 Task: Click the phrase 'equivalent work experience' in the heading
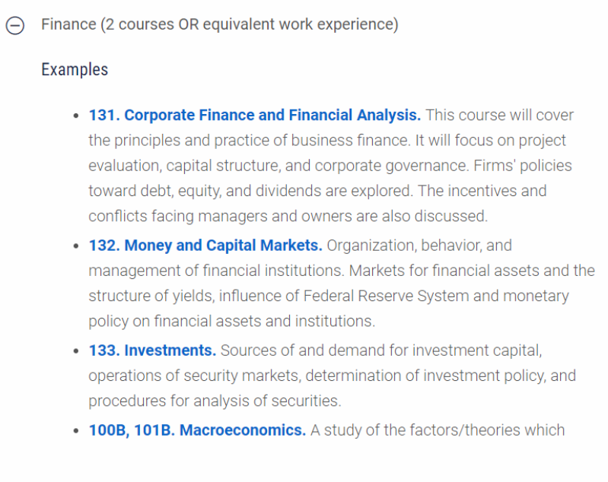pyautogui.click(x=298, y=24)
